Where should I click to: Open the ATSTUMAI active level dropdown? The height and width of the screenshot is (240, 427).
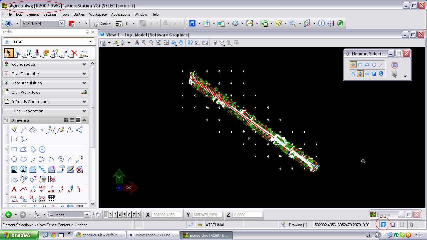click(61, 23)
